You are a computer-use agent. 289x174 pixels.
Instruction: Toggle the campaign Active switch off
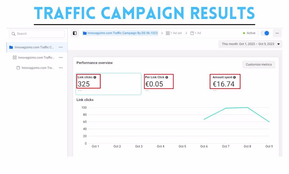pyautogui.click(x=265, y=33)
